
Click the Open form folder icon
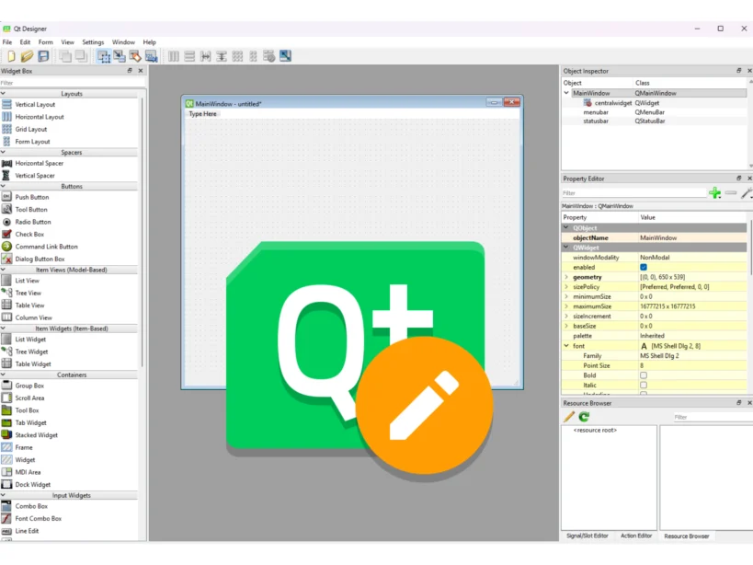coord(27,56)
